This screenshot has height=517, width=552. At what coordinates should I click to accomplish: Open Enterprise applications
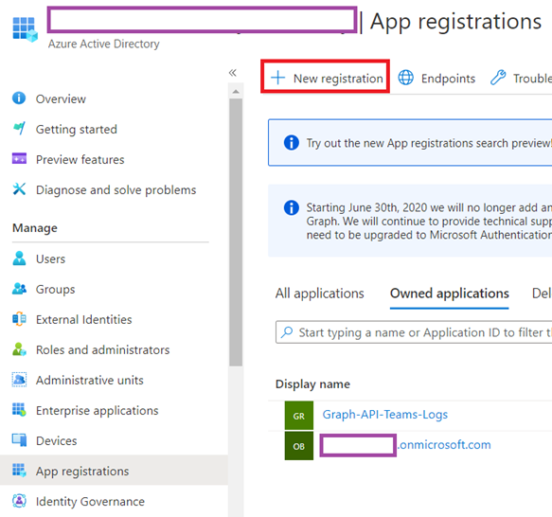coord(97,410)
